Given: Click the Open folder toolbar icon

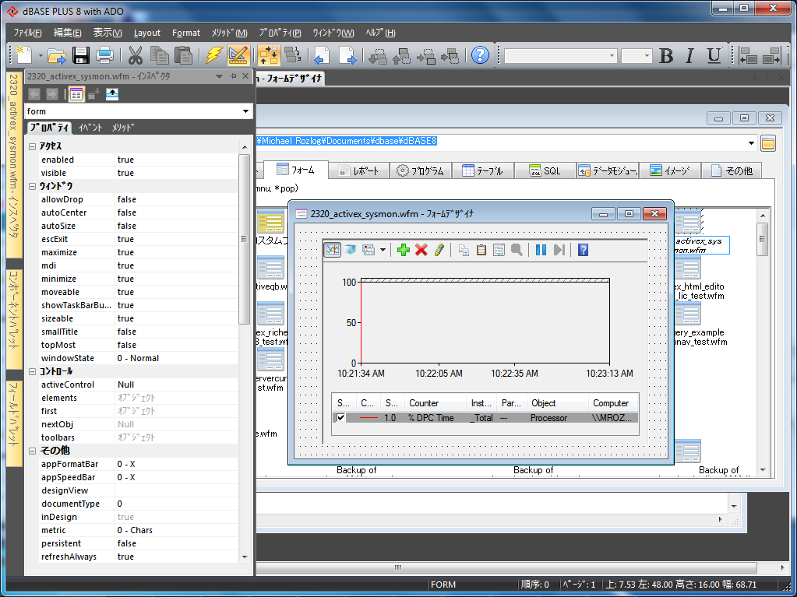Looking at the screenshot, I should pyautogui.click(x=57, y=54).
